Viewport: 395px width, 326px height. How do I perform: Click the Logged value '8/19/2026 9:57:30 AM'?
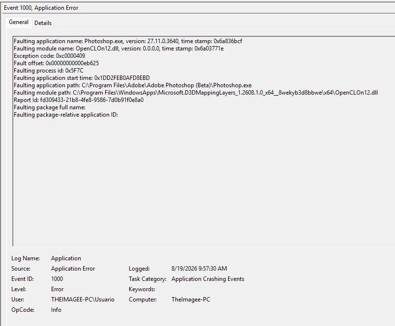click(x=199, y=269)
